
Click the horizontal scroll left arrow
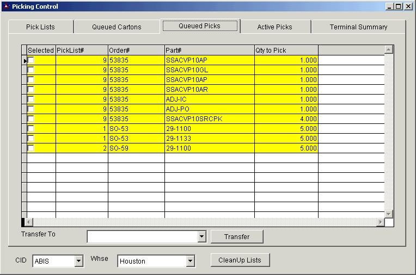(x=29, y=222)
